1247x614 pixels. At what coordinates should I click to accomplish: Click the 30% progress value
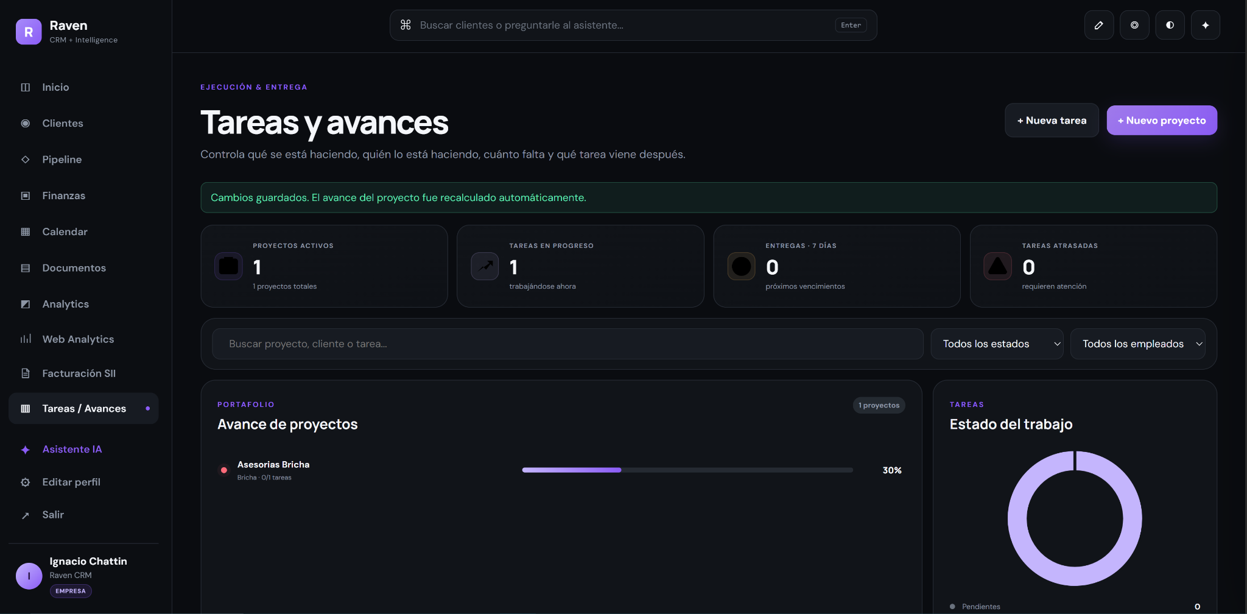coord(892,470)
